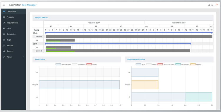The width and height of the screenshot is (221, 112).
Task: Toggle NEW legend in Requirement Status
Action: (x=140, y=64)
